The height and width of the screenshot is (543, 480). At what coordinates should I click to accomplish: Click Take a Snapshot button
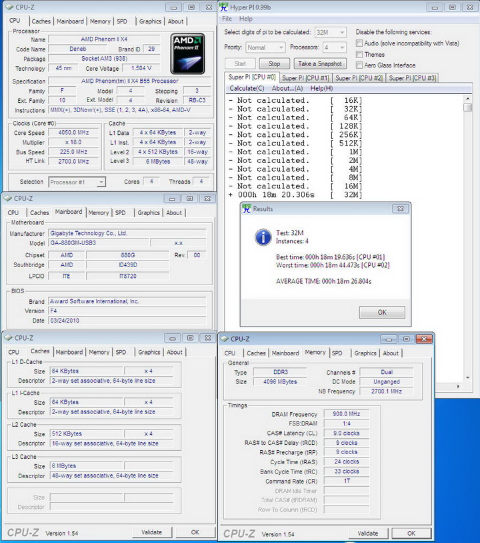319,63
